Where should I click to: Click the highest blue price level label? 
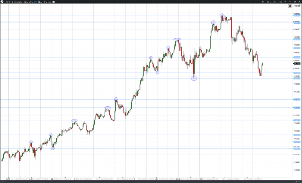click(x=296, y=15)
